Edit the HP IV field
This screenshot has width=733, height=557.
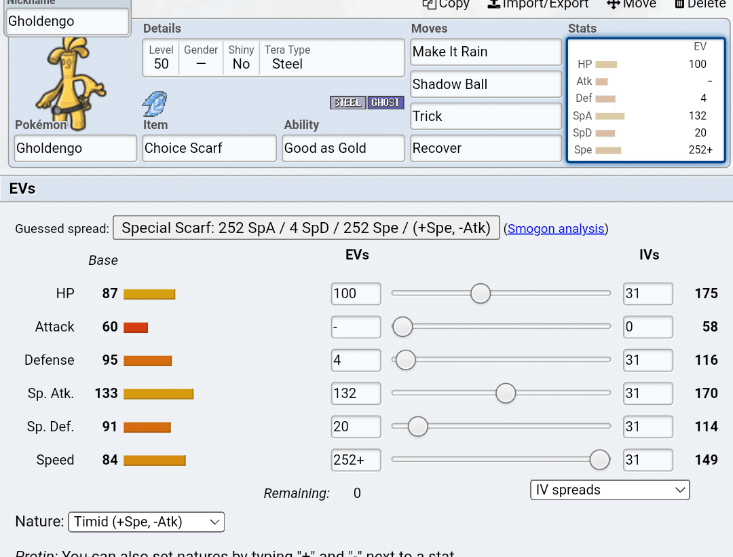(x=648, y=293)
